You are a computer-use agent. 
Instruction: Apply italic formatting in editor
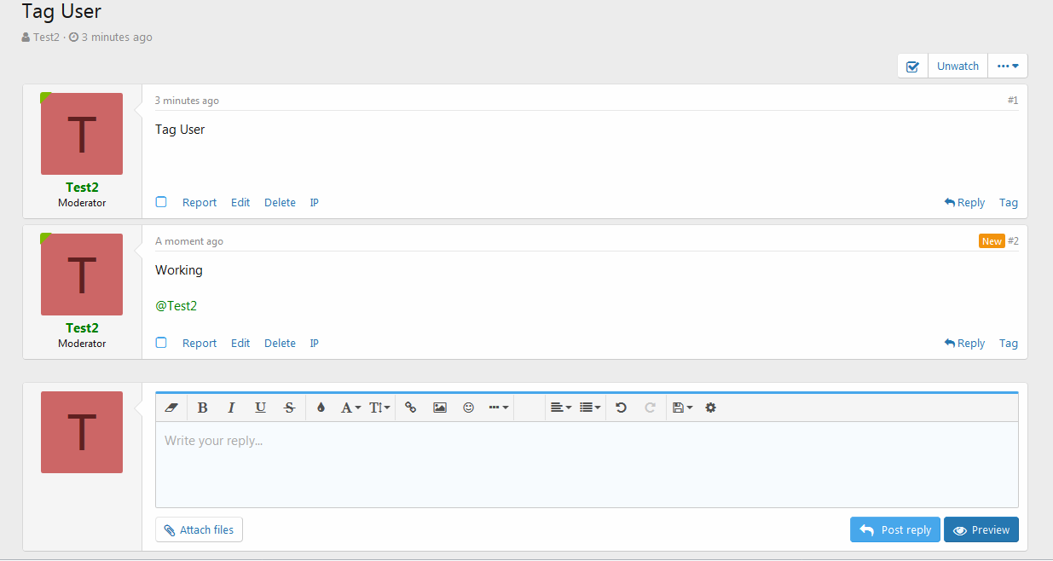coord(231,408)
